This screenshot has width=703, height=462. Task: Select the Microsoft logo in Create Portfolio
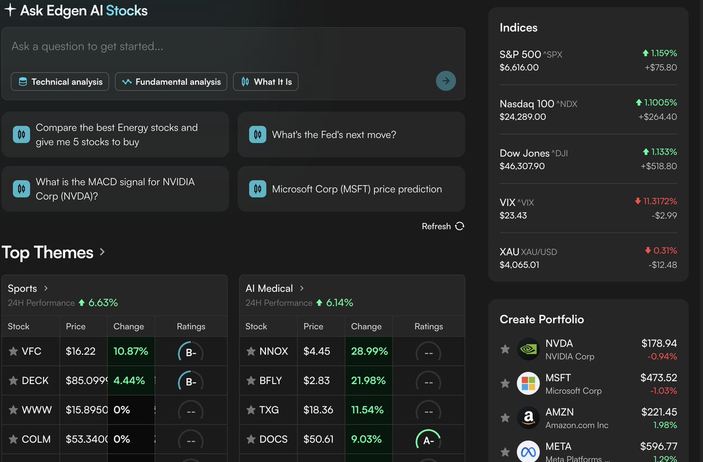click(528, 383)
